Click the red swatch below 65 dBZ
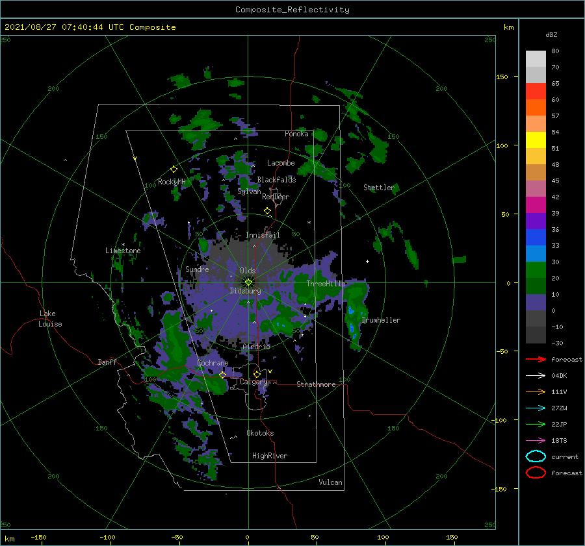Image resolution: width=585 pixels, height=546 pixels. [536, 92]
